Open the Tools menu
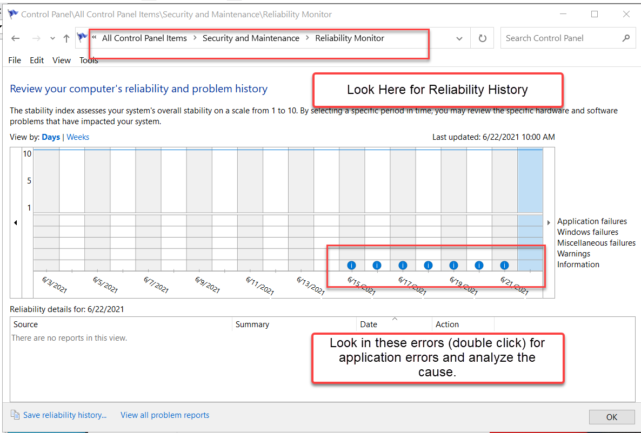Image resolution: width=641 pixels, height=433 pixels. [x=88, y=60]
